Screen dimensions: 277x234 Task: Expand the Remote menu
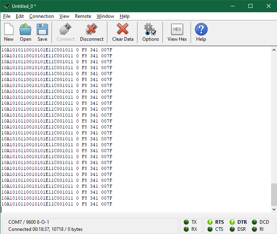coord(83,16)
